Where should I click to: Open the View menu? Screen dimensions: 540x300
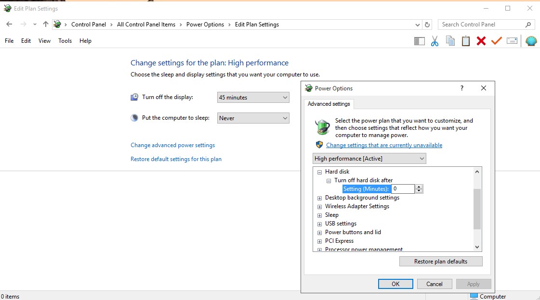click(44, 40)
